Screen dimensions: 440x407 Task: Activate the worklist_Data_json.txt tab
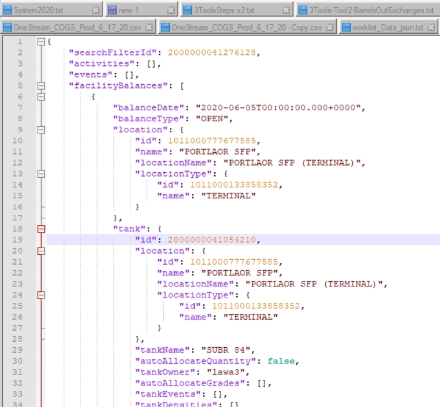pos(388,28)
